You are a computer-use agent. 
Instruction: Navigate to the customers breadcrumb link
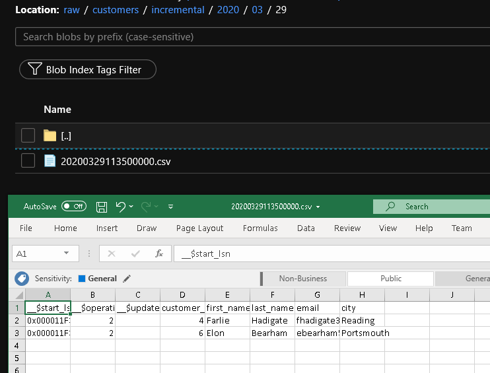tap(116, 10)
